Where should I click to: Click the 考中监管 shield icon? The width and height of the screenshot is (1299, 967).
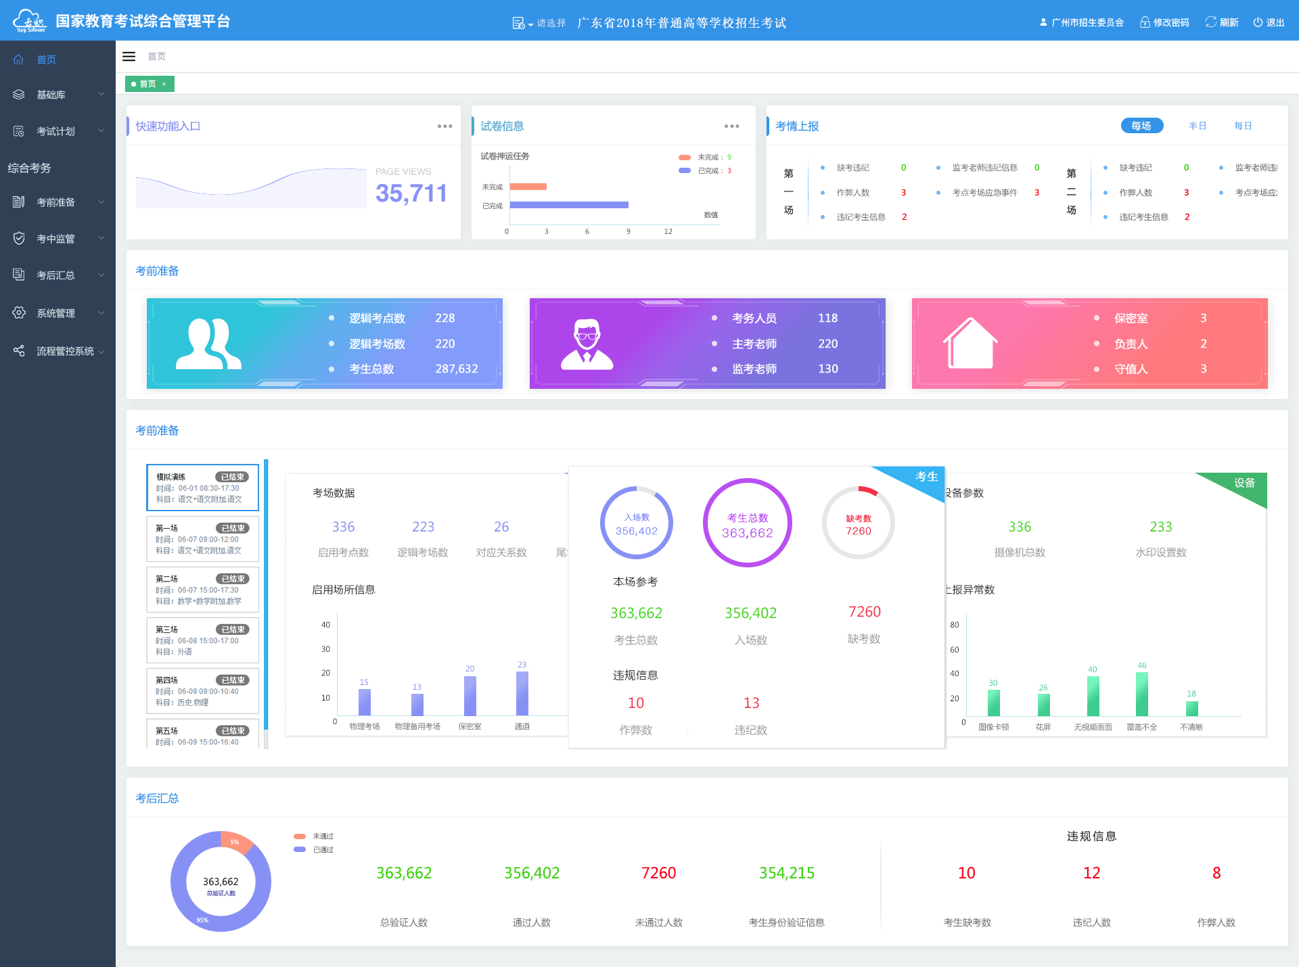[19, 238]
